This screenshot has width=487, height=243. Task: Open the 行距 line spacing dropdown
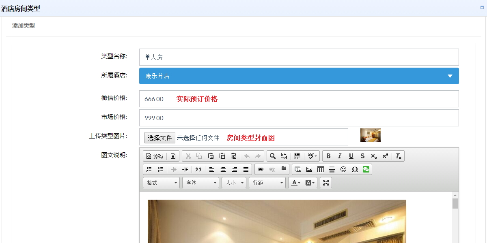tap(267, 183)
